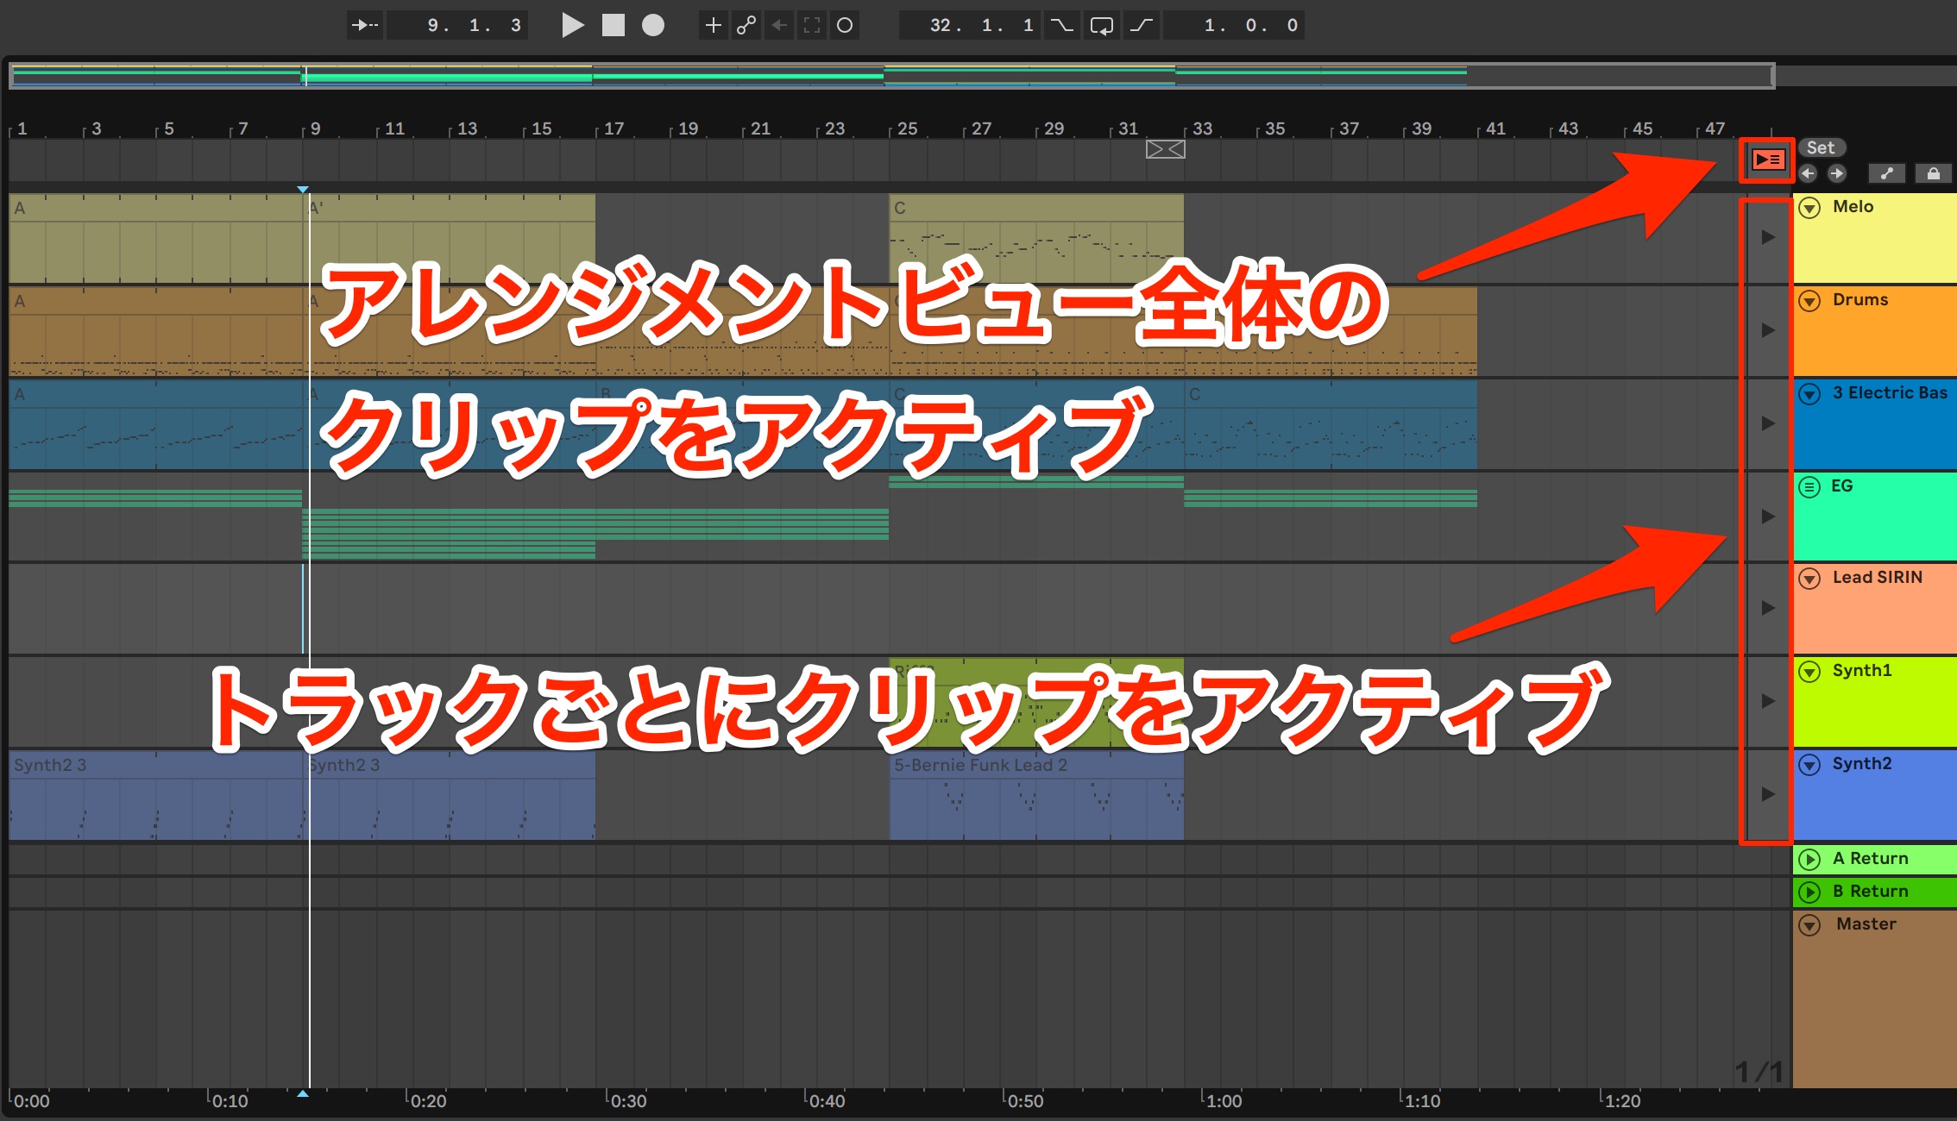This screenshot has height=1121, width=1957.
Task: Toggle the Loop switch
Action: (x=1102, y=25)
